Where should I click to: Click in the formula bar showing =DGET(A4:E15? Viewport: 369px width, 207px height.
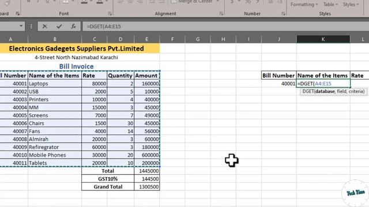(225, 26)
